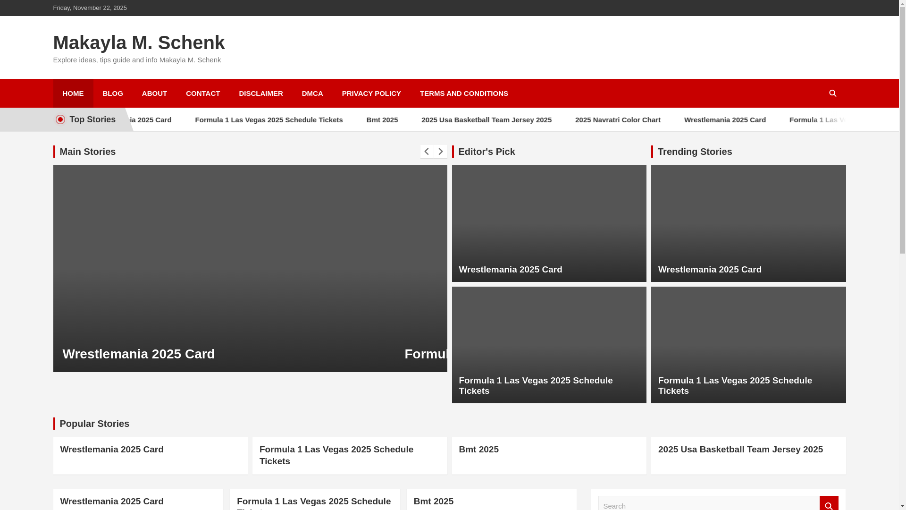Open TERMS AND CONDITIONS page

point(464,93)
